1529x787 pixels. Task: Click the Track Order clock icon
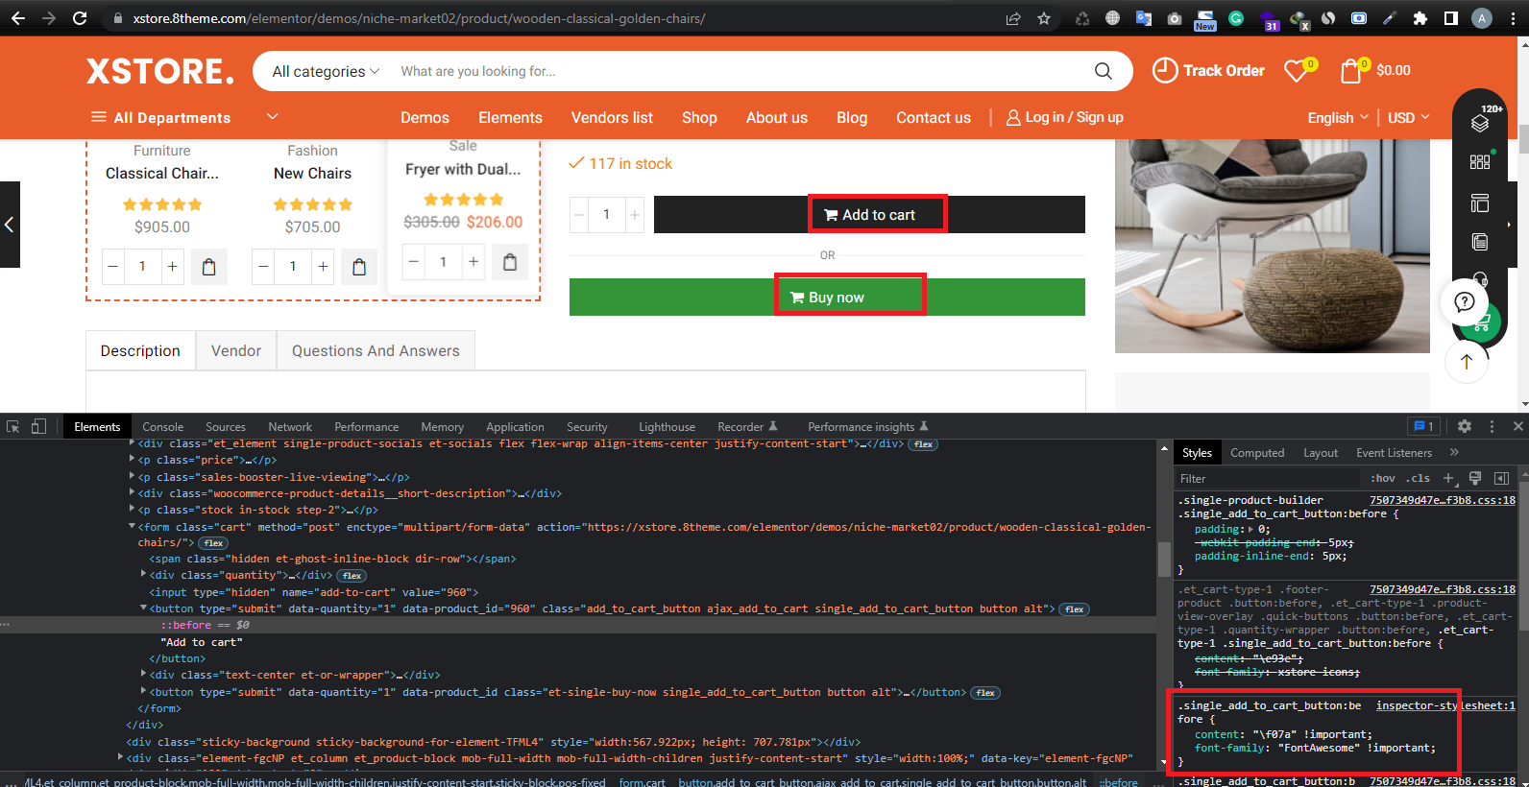click(1164, 70)
